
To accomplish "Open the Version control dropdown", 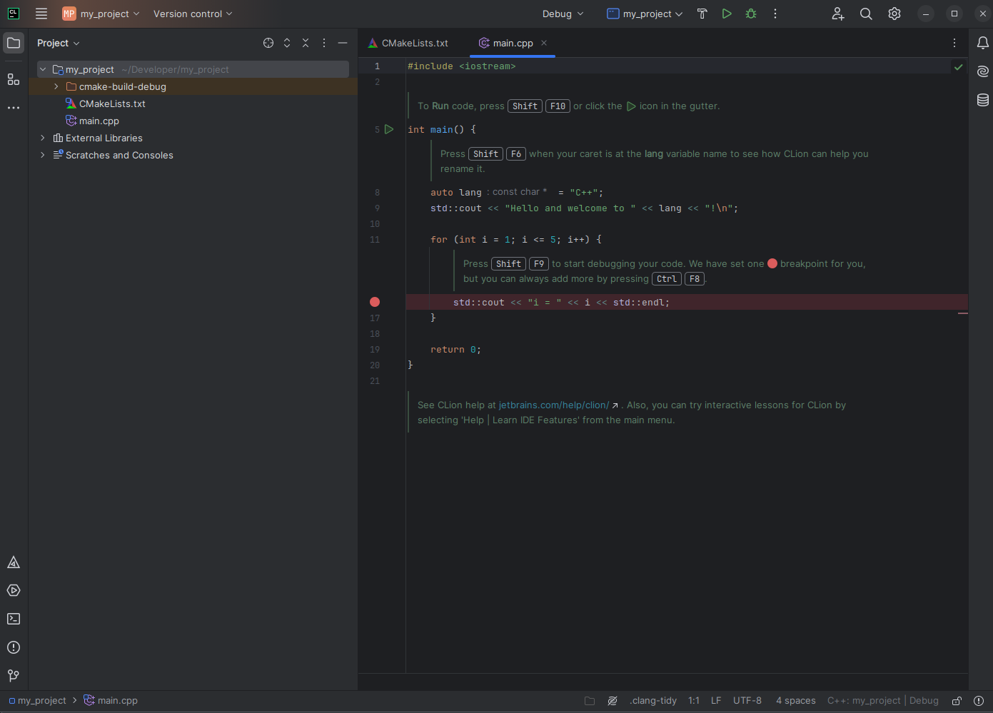I will pos(193,14).
